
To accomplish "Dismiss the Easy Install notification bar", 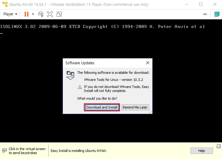I will point(219,146).
